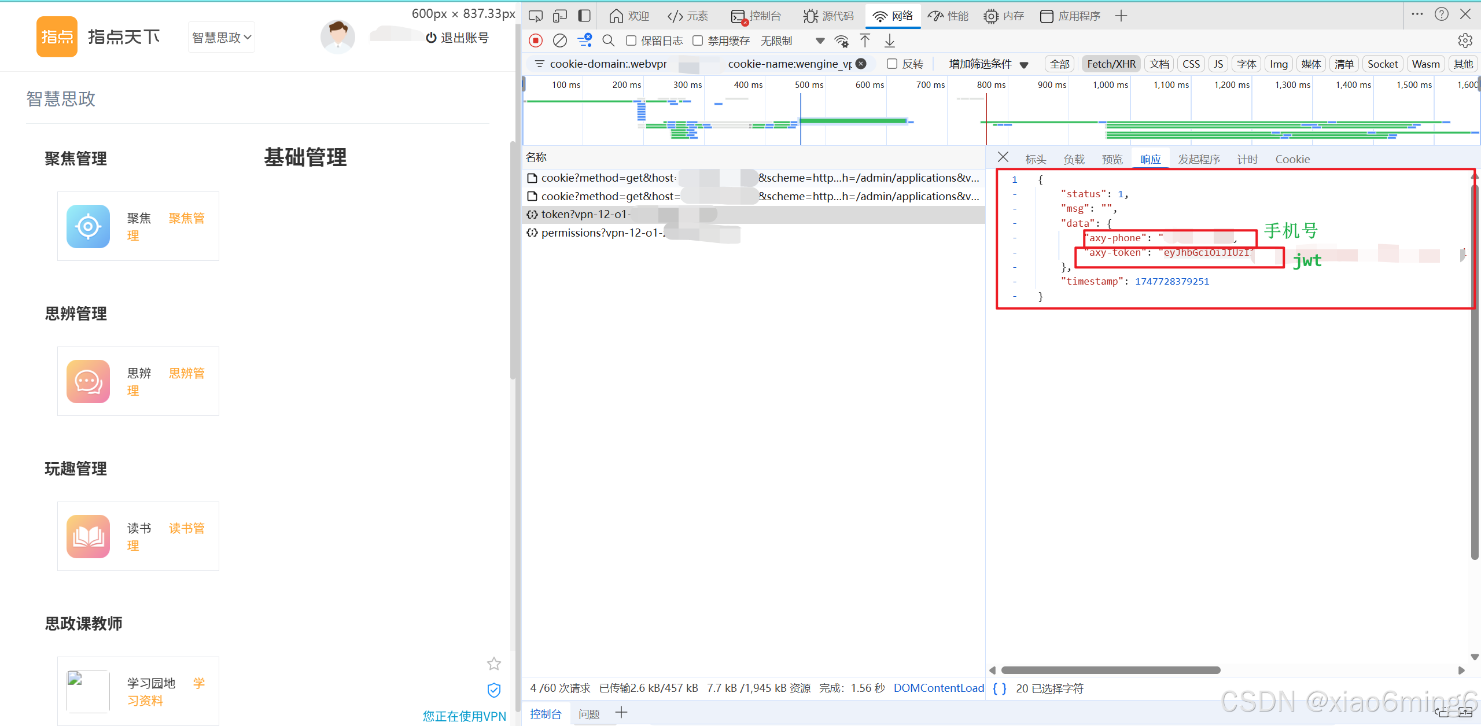
Task: Open the 标头 headers tab
Action: point(1036,159)
